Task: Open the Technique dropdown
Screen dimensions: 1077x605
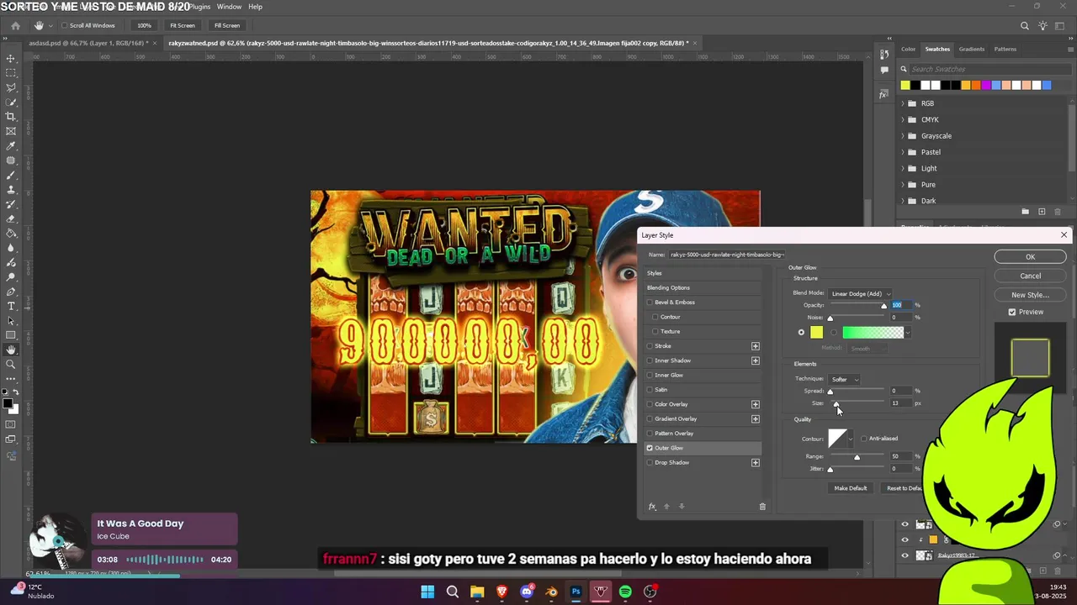Action: coord(844,380)
